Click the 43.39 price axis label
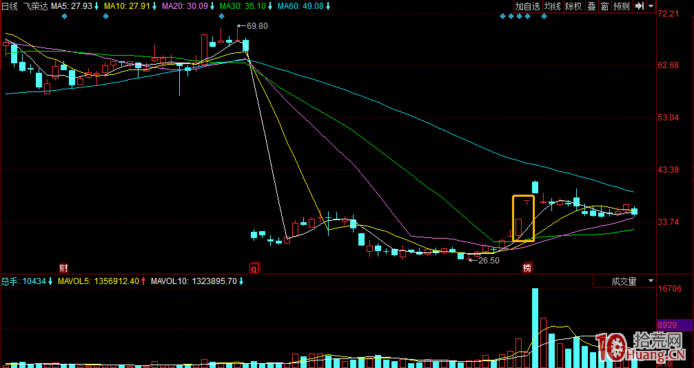This screenshot has width=694, height=368. pyautogui.click(x=668, y=170)
